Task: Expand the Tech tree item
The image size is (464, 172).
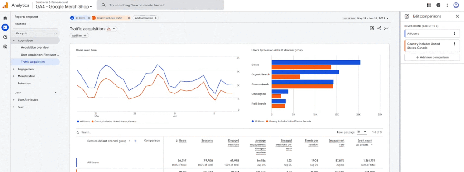Action: pos(14,107)
